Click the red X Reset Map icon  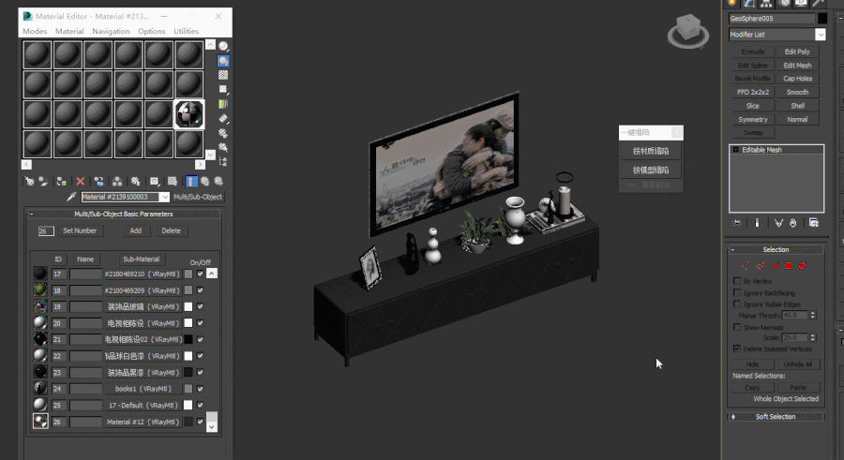point(81,182)
